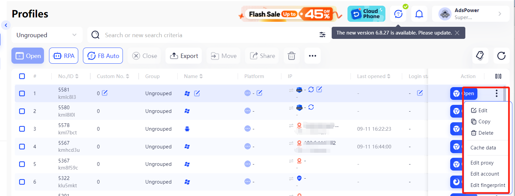This screenshot has width=515, height=196.
Task: Tick the select-all profiles checkbox
Action: coord(22,76)
